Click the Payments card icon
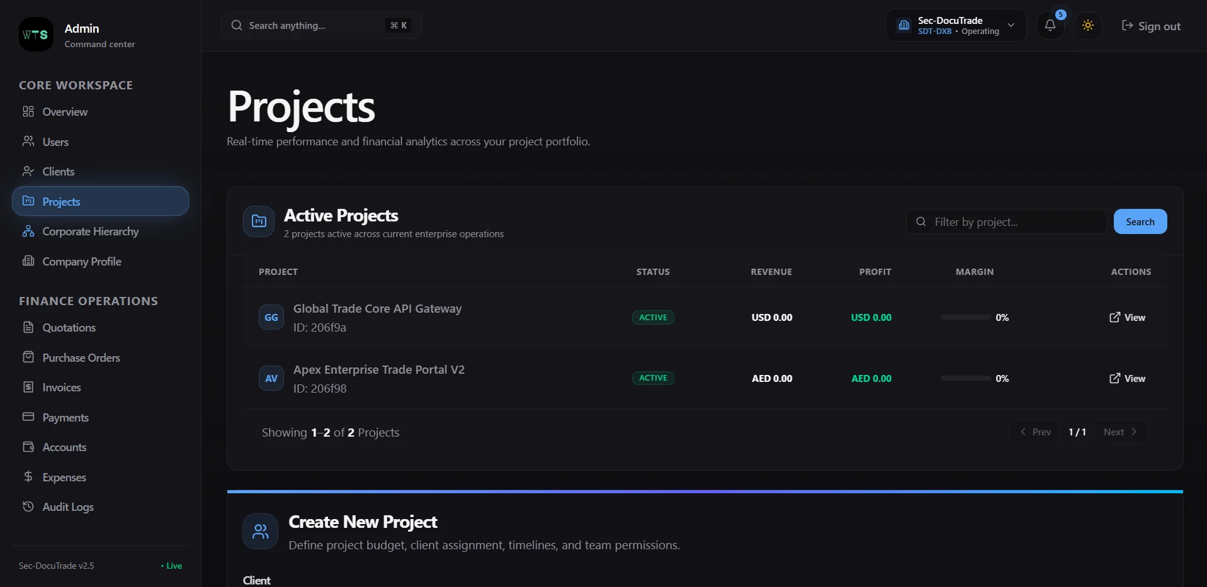Viewport: 1207px width, 587px height. click(28, 416)
